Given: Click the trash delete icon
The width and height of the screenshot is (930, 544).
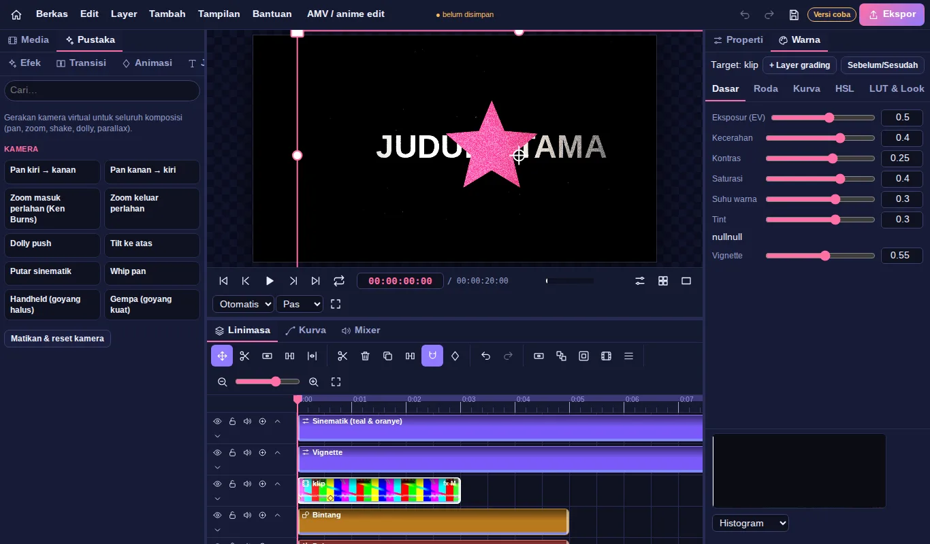Looking at the screenshot, I should point(365,356).
